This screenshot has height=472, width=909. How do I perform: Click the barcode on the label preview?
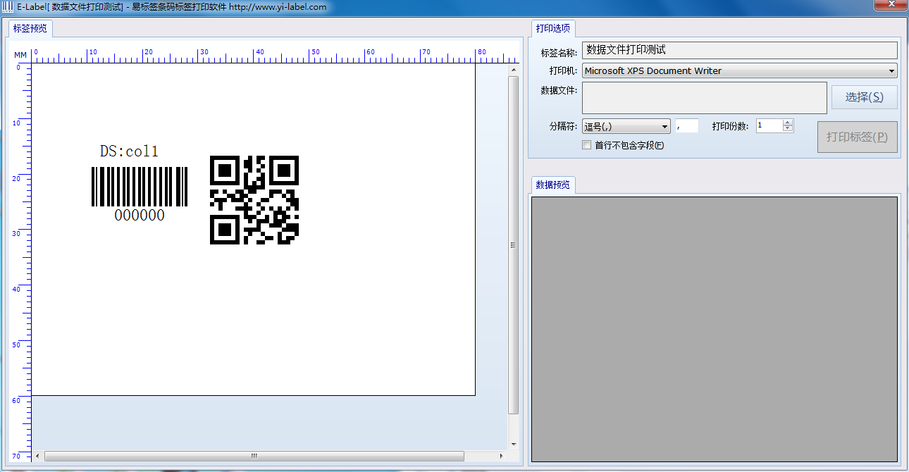140,187
